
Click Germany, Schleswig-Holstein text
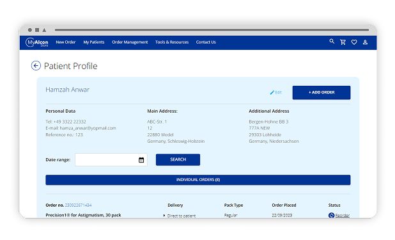coord(176,141)
